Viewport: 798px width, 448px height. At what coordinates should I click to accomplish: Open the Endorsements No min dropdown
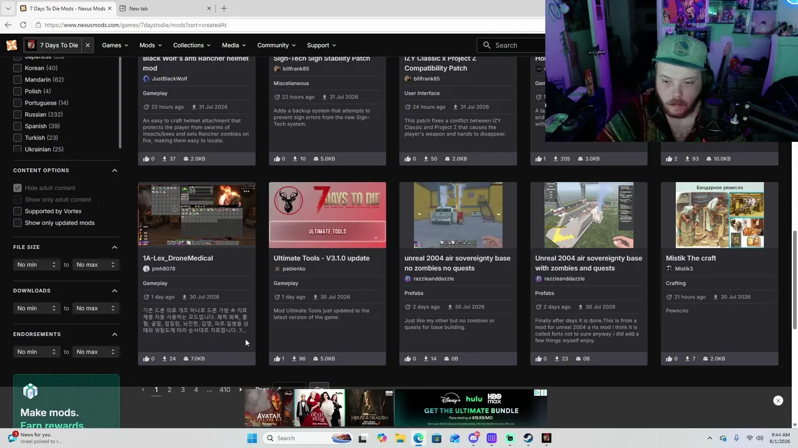[36, 352]
